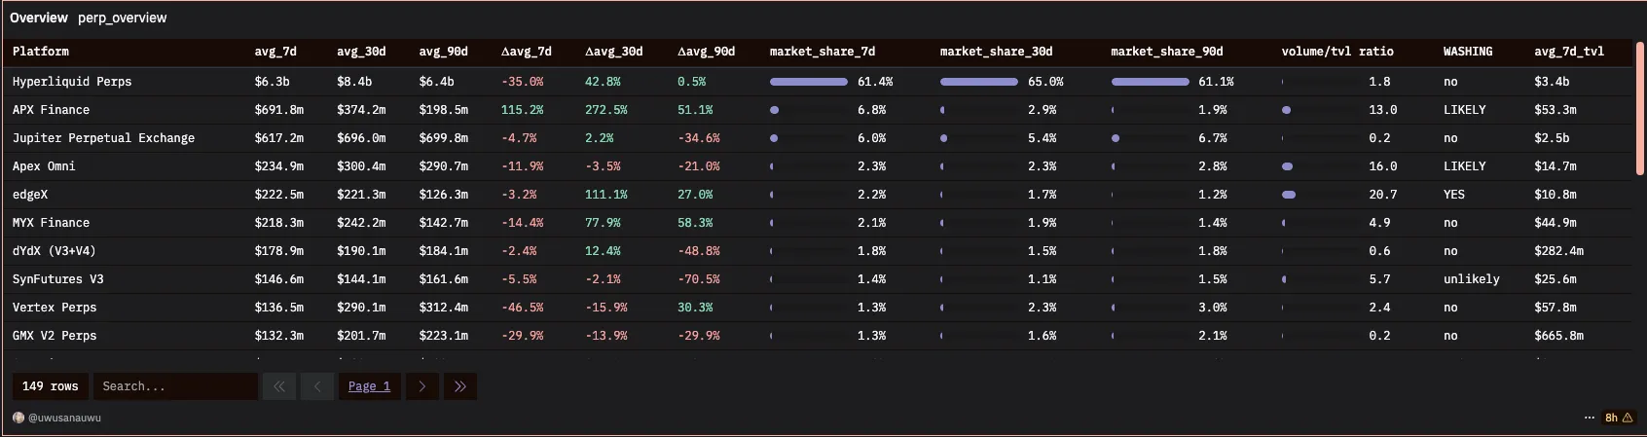1647x437 pixels.
Task: Select the dYdX (V3+V4) platform cell
Action: coord(54,251)
